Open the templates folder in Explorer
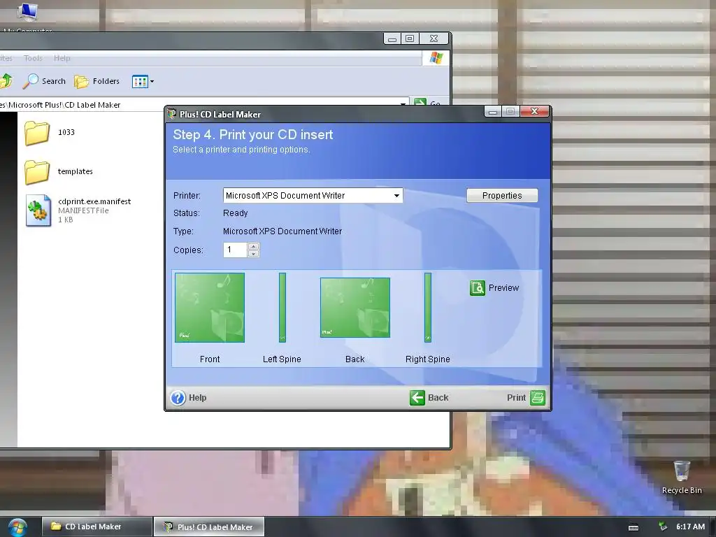716x537 pixels. (x=37, y=172)
